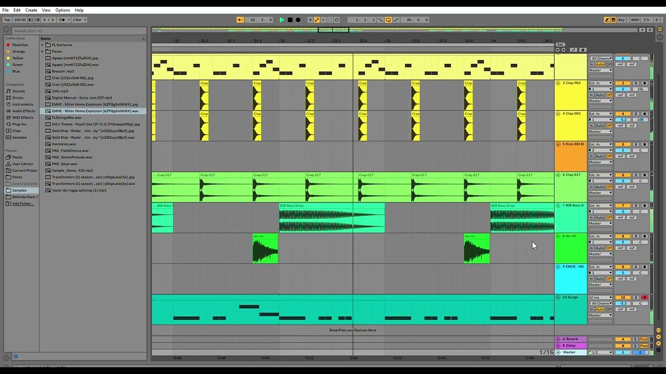The image size is (666, 374).
Task: Click the Phase Nudge Up button
Action: (x=37, y=20)
